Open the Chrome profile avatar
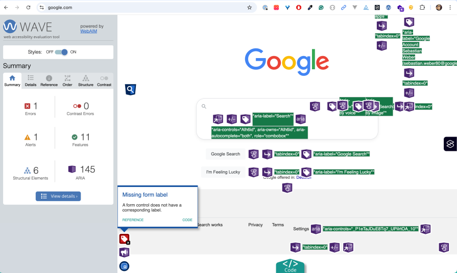457x273 pixels. coord(439,8)
